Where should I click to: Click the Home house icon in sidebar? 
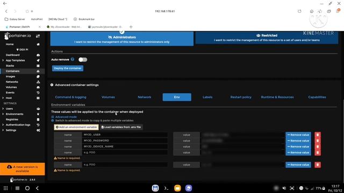[38, 44]
